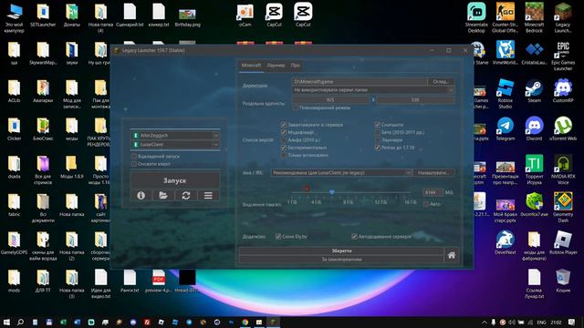Uncheck the Снапшоти checkbox
Screen dimensions: 584x328
(377, 125)
